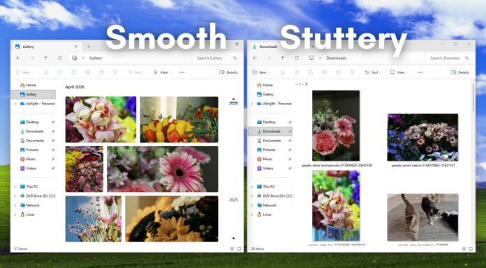Screen dimensions: 486x268
Task: Expand Network in Downloads sidebar
Action: pyautogui.click(x=251, y=205)
